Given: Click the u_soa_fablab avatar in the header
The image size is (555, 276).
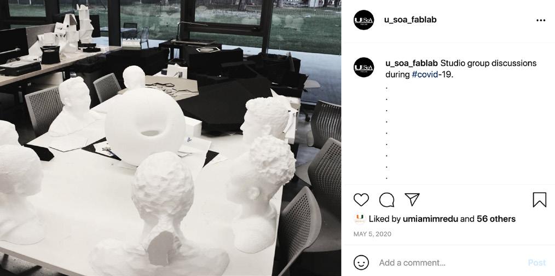Looking at the screenshot, I should 364,20.
